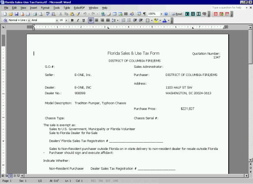Click the horizontal scrollbar right arrow
253x184 pixels.
[247, 175]
